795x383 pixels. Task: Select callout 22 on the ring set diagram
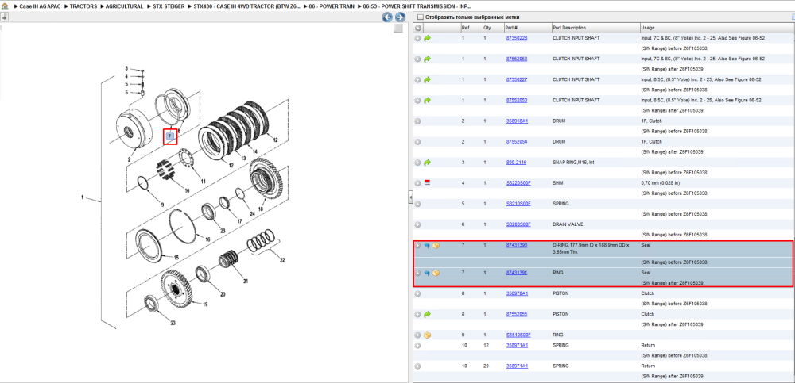(x=282, y=261)
